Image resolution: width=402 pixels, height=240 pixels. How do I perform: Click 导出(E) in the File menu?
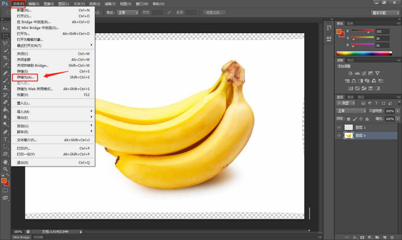pyautogui.click(x=23, y=118)
